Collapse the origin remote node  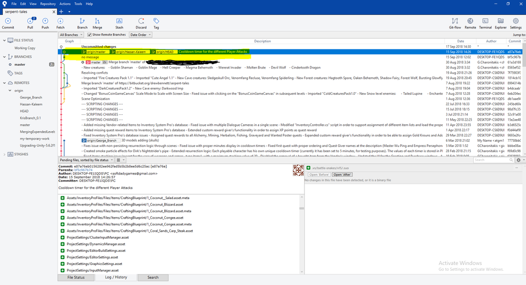(9, 91)
